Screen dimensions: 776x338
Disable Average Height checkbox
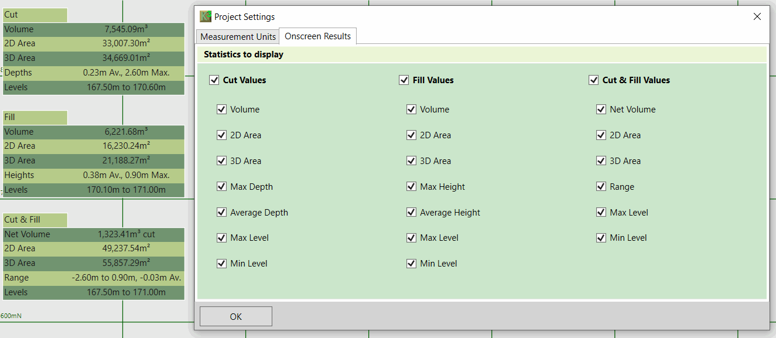(411, 213)
